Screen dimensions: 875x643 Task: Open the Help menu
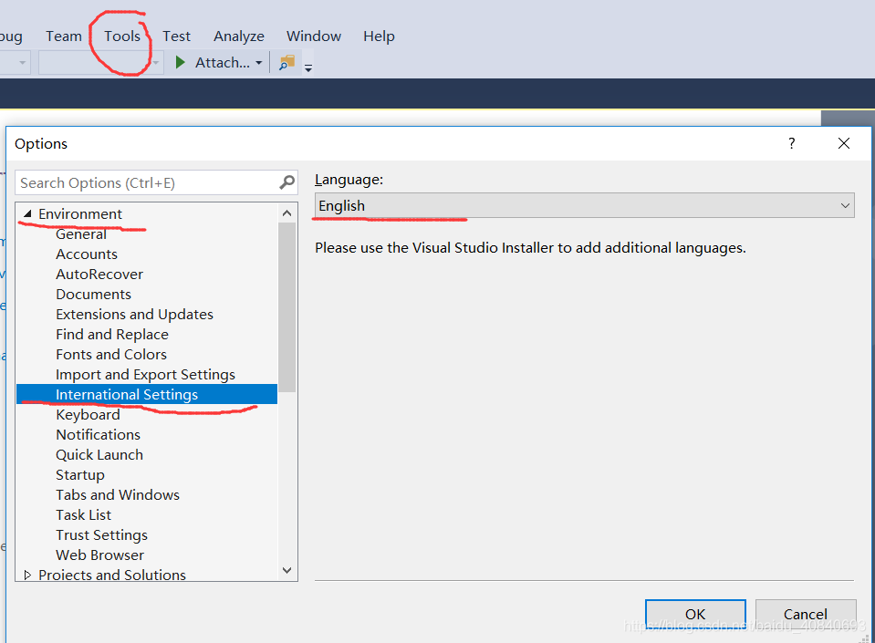click(379, 36)
